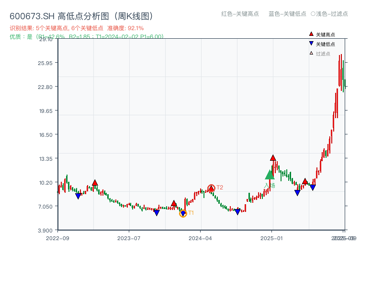Screen dimensions: 383x287
Task: Click the header text 红色-关键高点
Action: (240, 14)
